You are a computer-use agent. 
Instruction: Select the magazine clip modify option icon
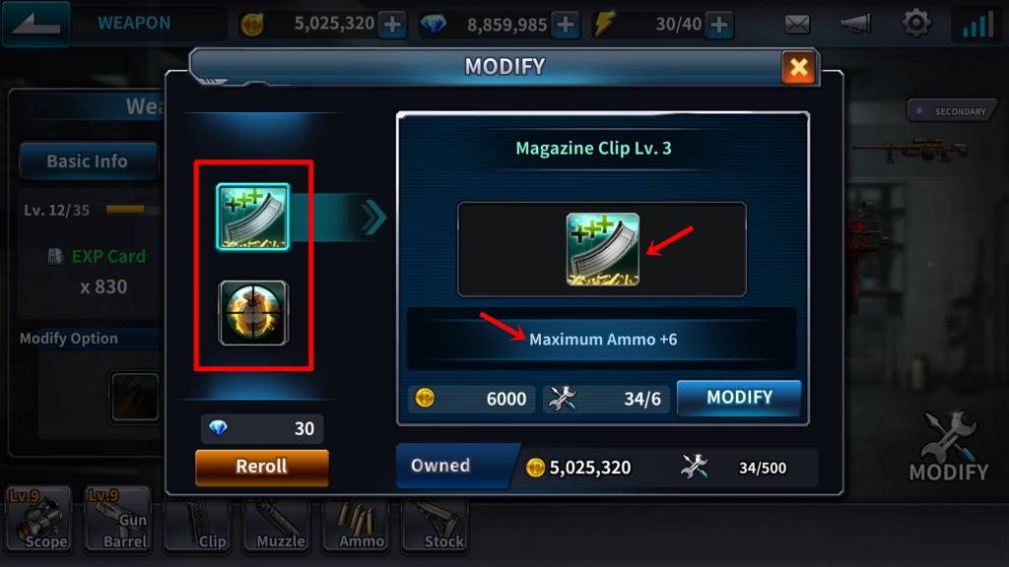(x=253, y=218)
